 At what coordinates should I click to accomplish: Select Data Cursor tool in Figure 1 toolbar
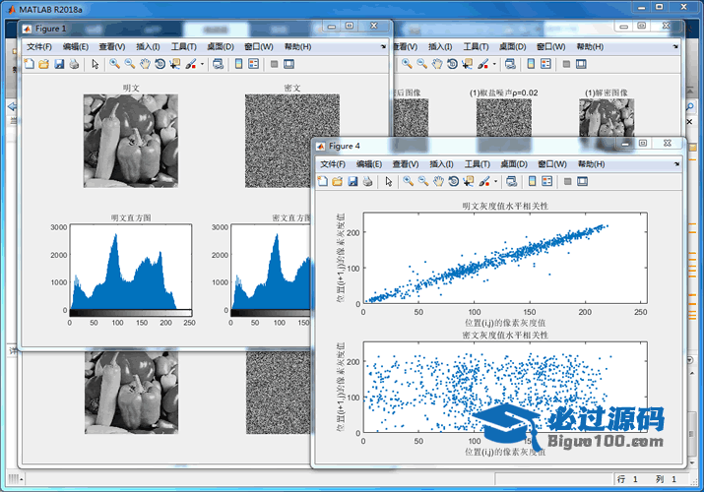[174, 64]
